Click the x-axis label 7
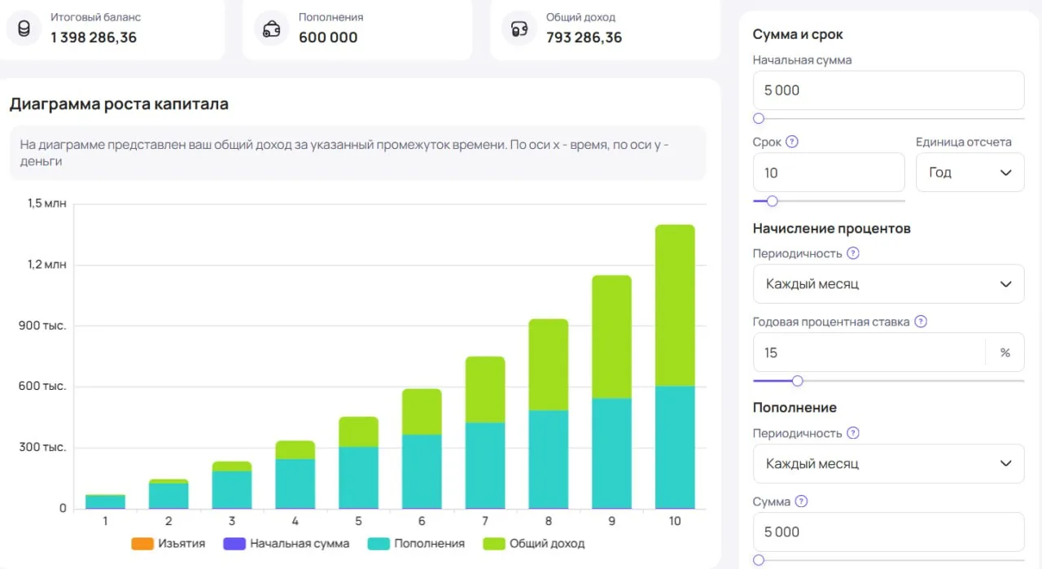The height and width of the screenshot is (569, 1042). 485,521
